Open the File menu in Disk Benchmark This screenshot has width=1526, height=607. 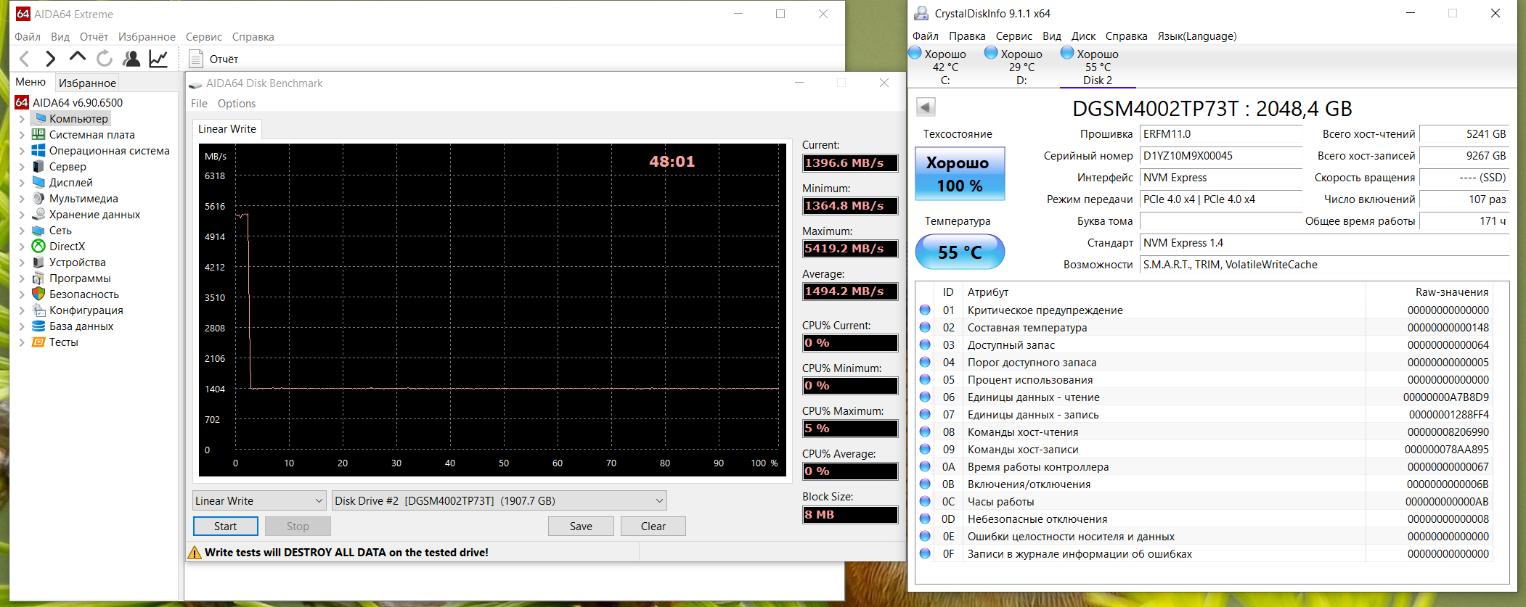click(x=199, y=104)
